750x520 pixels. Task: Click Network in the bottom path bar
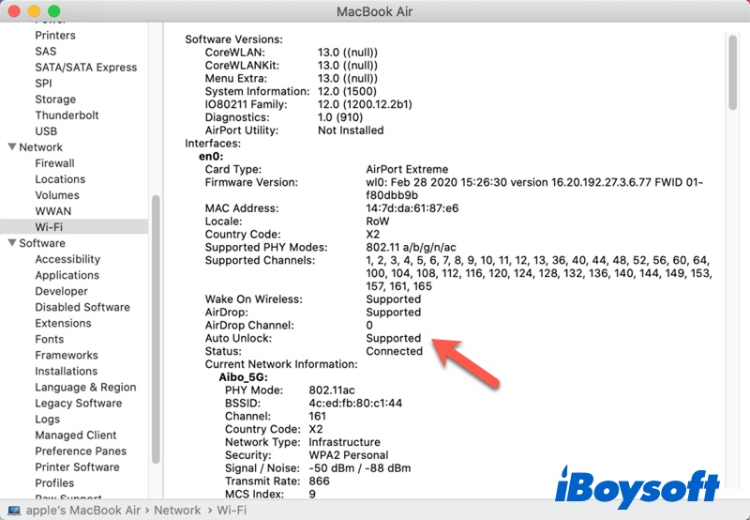point(176,511)
